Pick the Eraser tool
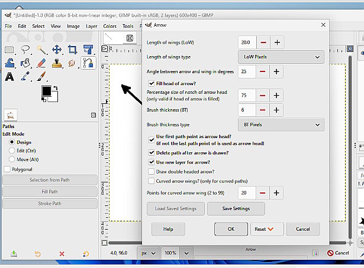 (41, 63)
